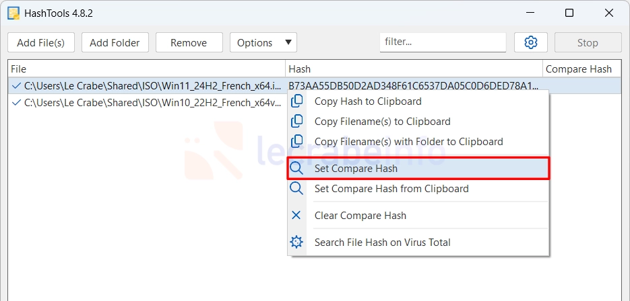Click the Add Folder button

pos(115,42)
